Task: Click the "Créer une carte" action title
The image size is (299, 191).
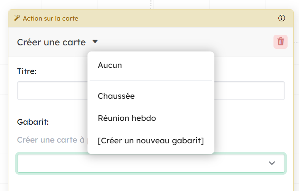Action: [x=51, y=42]
